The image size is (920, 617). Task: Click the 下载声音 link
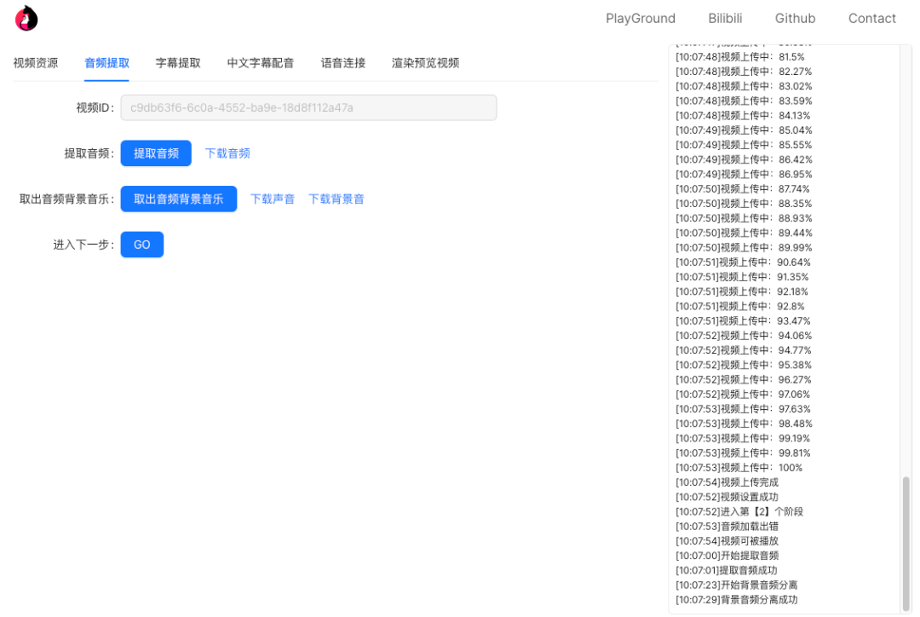point(272,199)
